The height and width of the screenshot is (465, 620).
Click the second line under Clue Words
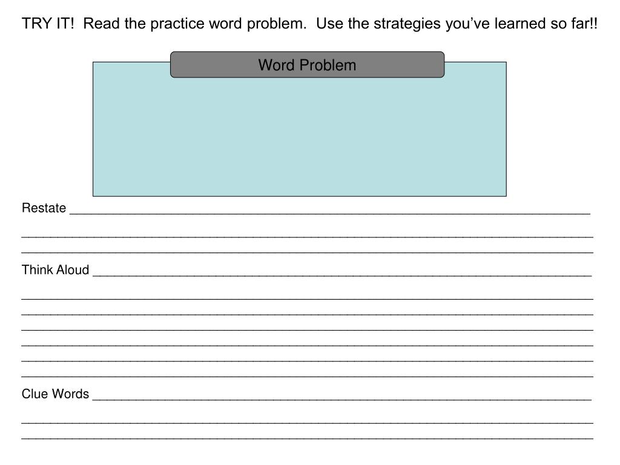(x=307, y=423)
